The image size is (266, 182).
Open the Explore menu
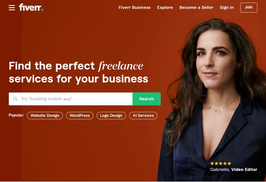tap(165, 7)
